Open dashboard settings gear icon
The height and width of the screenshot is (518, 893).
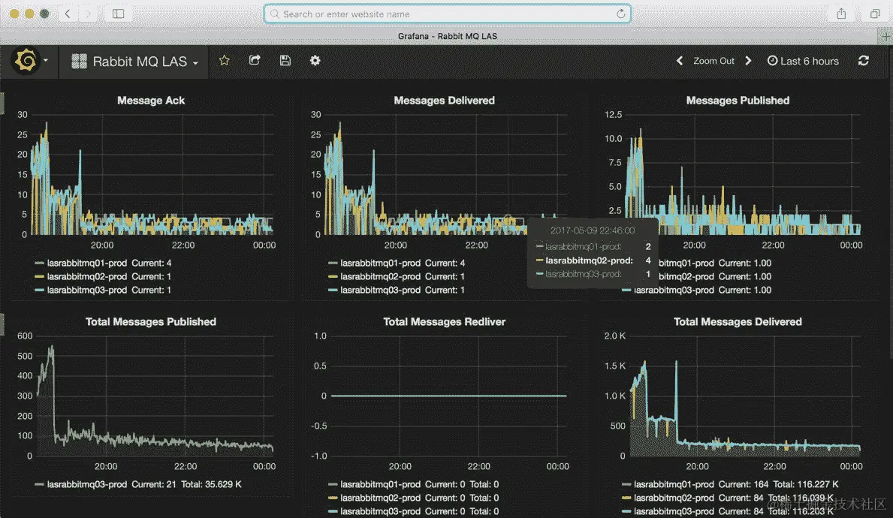pos(315,60)
